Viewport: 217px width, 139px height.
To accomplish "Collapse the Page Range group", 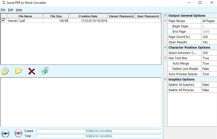I will (165, 21).
